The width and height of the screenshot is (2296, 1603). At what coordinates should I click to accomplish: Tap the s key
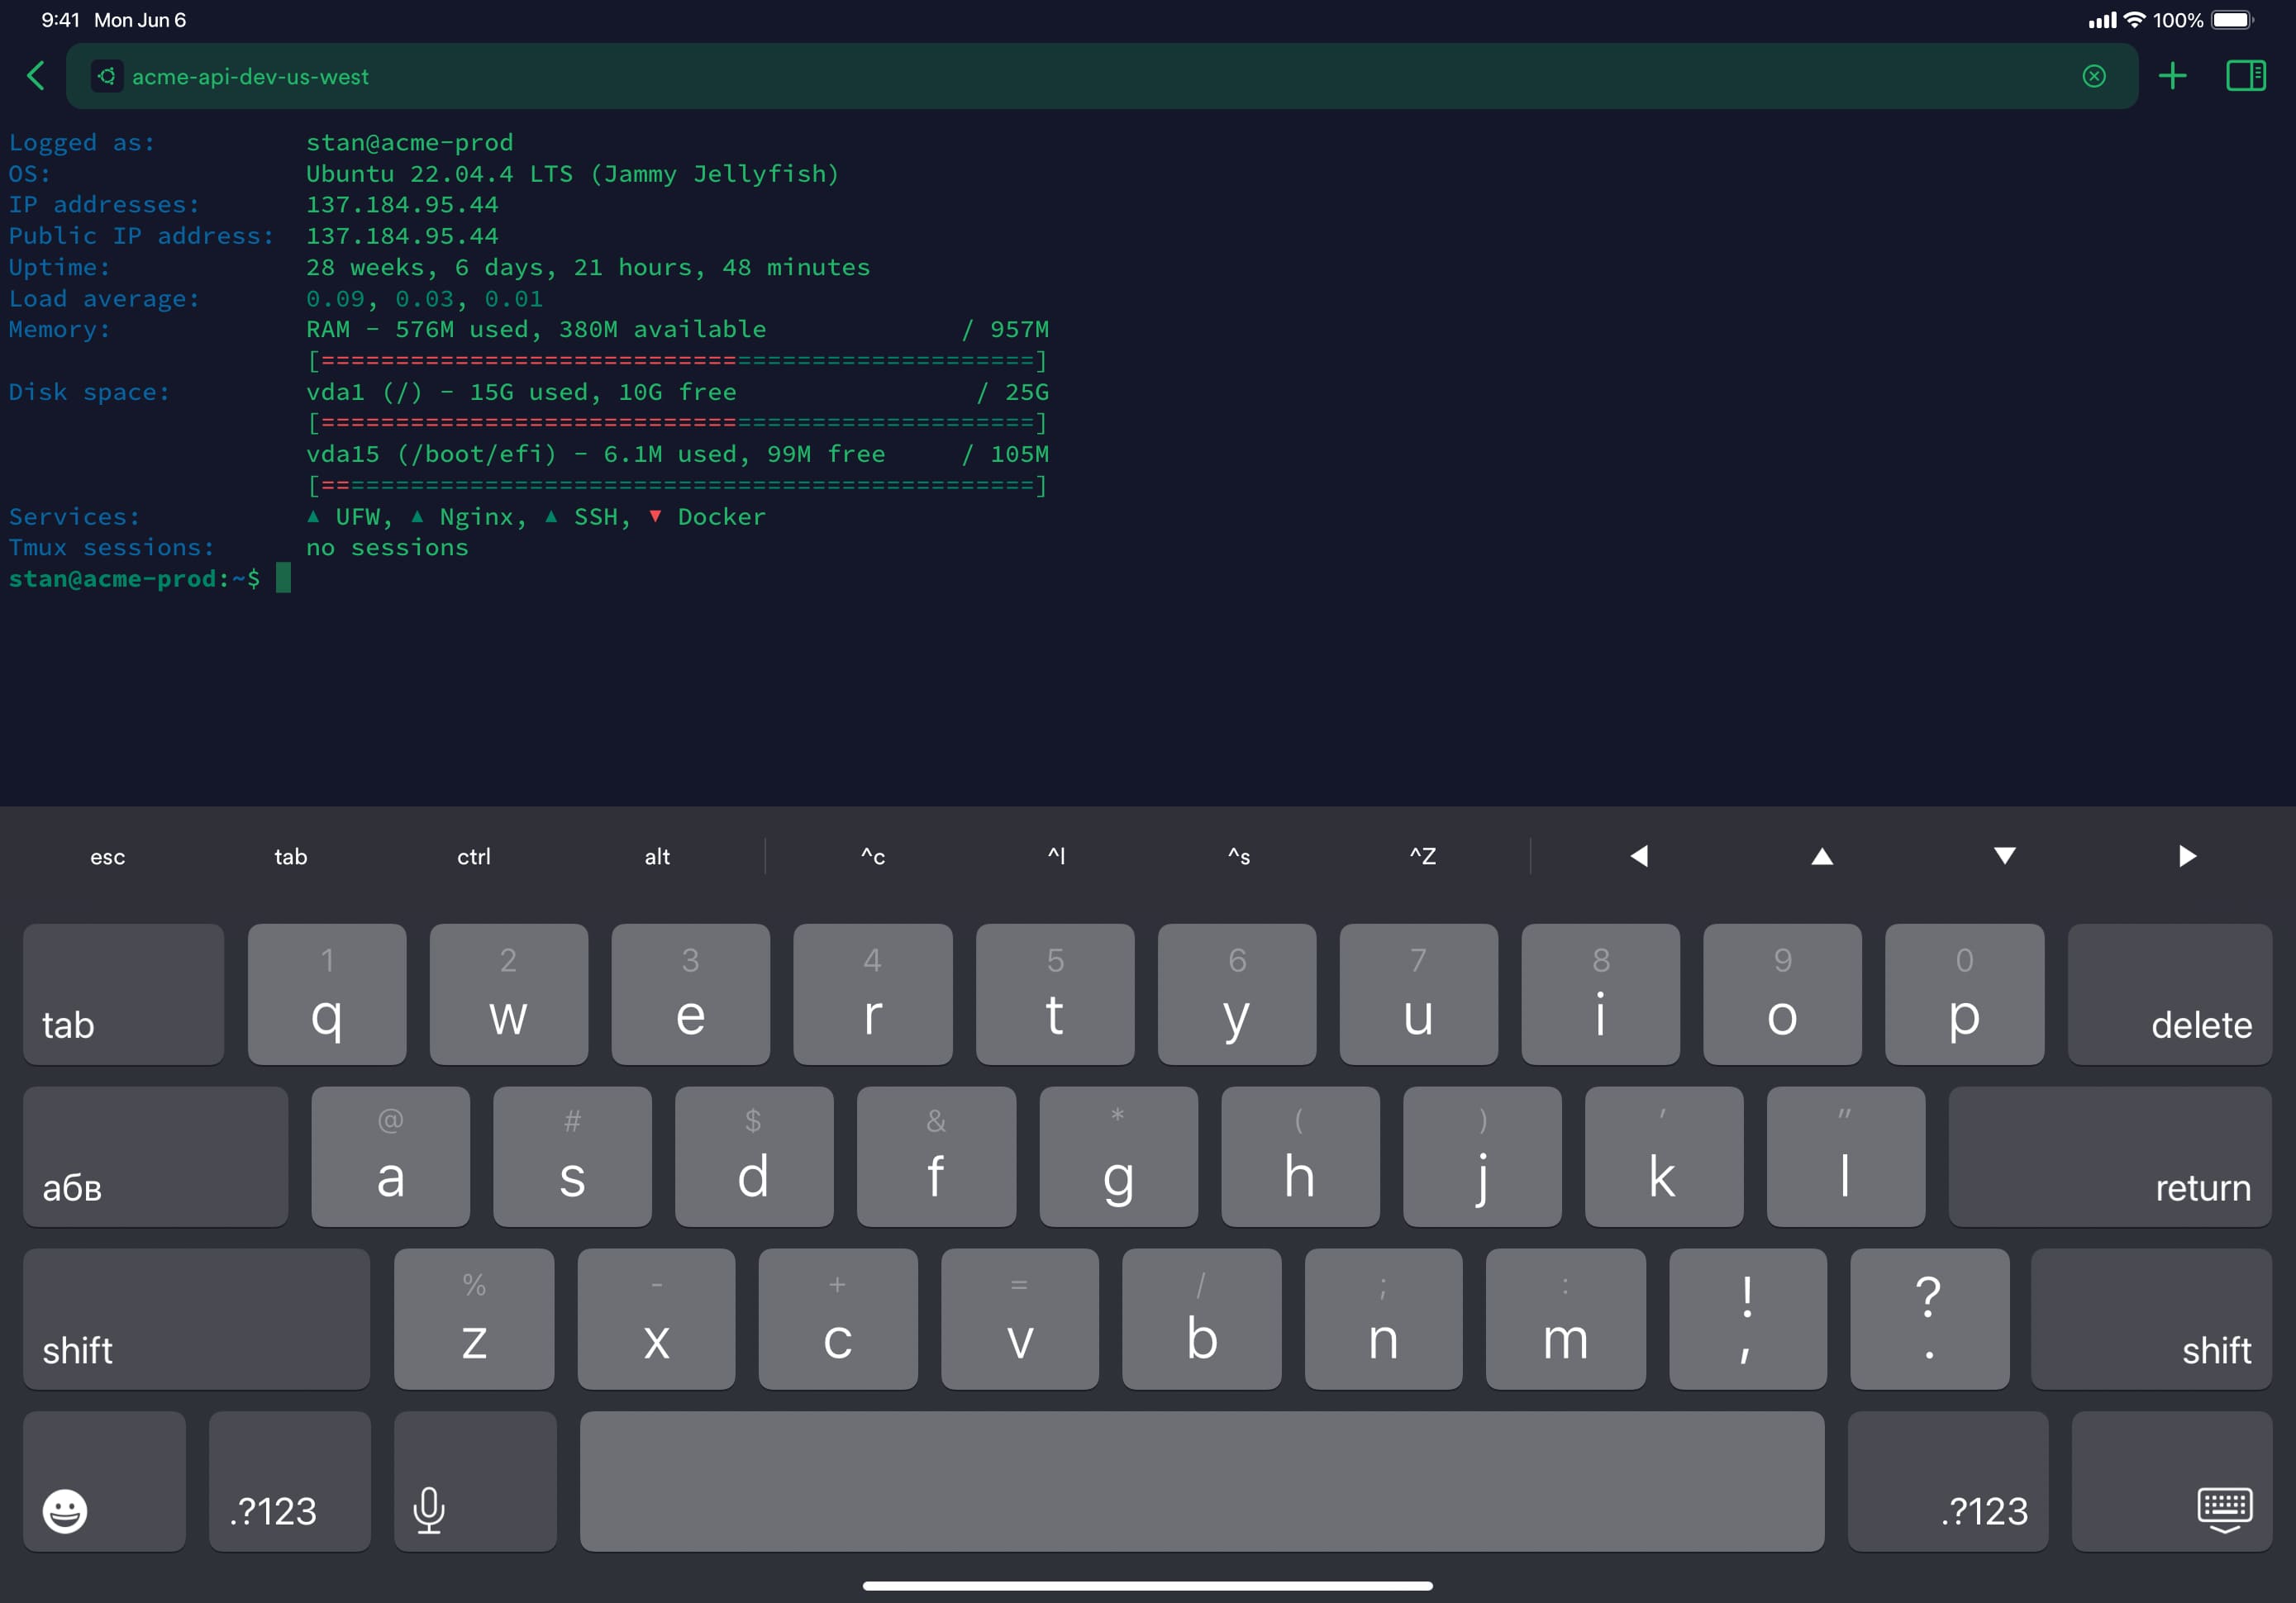point(573,1157)
